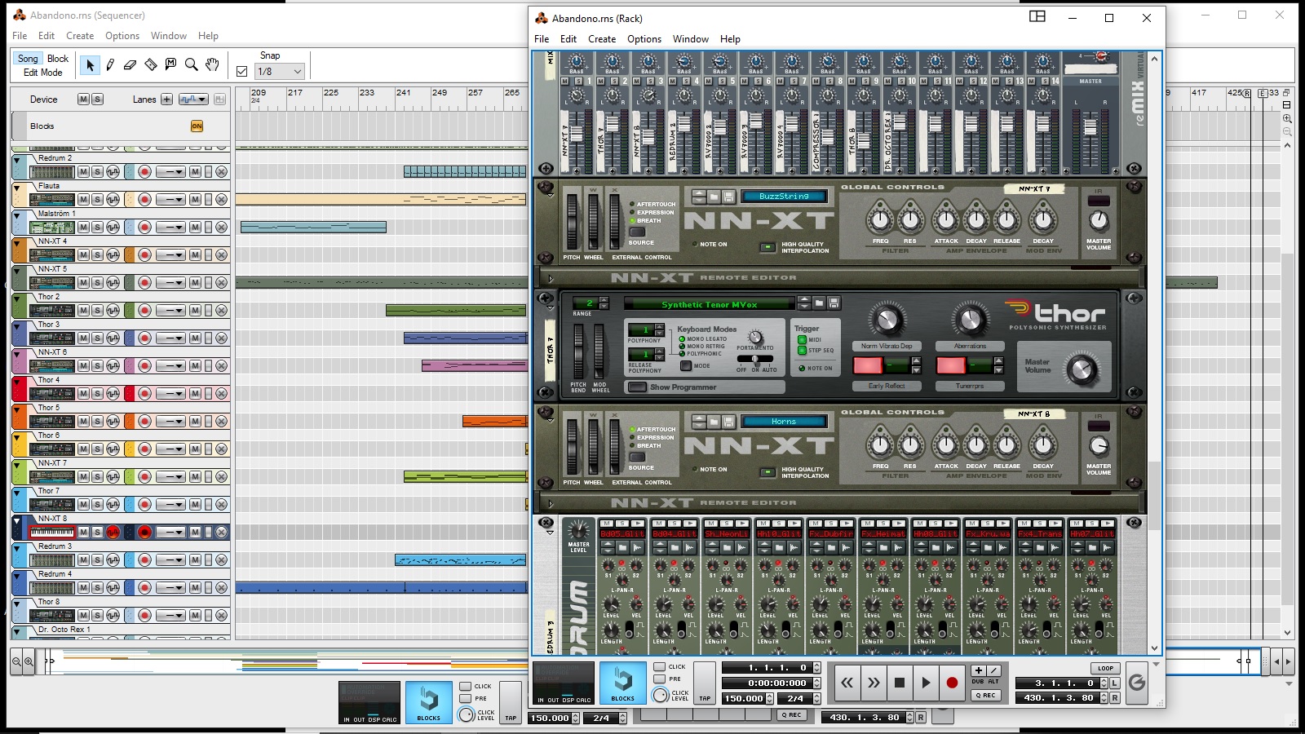1305x734 pixels.
Task: Mute the Thor 4 track
Action: pyautogui.click(x=83, y=394)
